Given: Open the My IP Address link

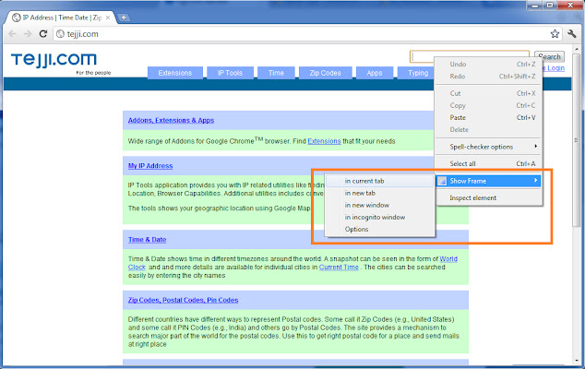Looking at the screenshot, I should (150, 166).
